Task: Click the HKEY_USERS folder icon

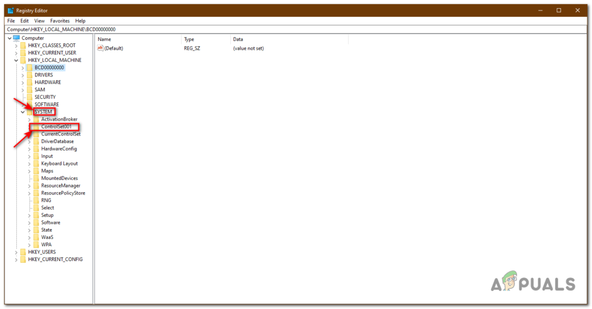Action: coord(23,252)
